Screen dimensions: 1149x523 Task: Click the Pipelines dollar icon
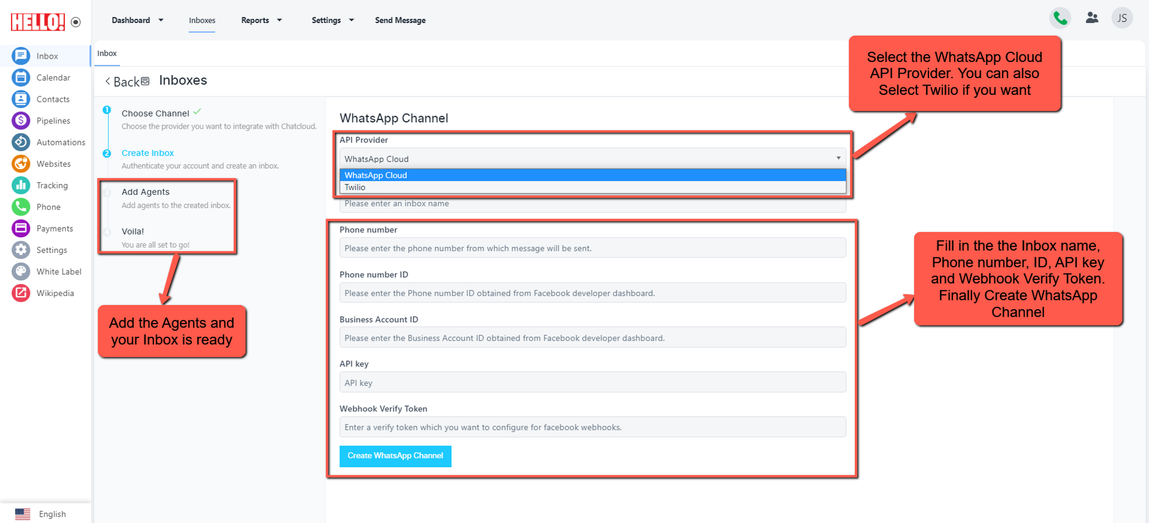21,121
